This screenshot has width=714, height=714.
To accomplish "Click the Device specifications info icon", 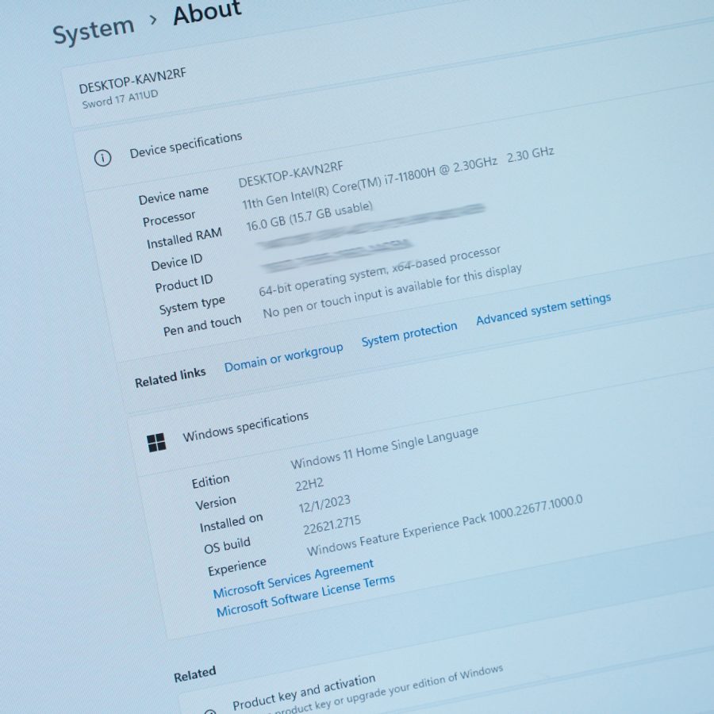I will click(102, 158).
